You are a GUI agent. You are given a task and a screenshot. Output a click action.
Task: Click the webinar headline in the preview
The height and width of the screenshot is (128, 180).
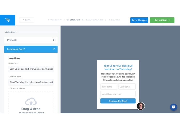click(x=118, y=68)
